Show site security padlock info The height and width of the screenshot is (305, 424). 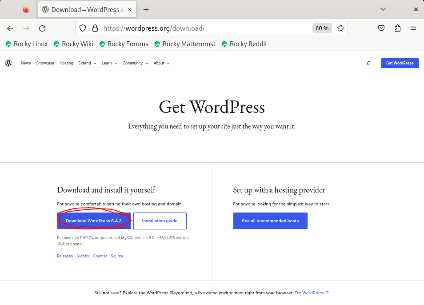95,28
